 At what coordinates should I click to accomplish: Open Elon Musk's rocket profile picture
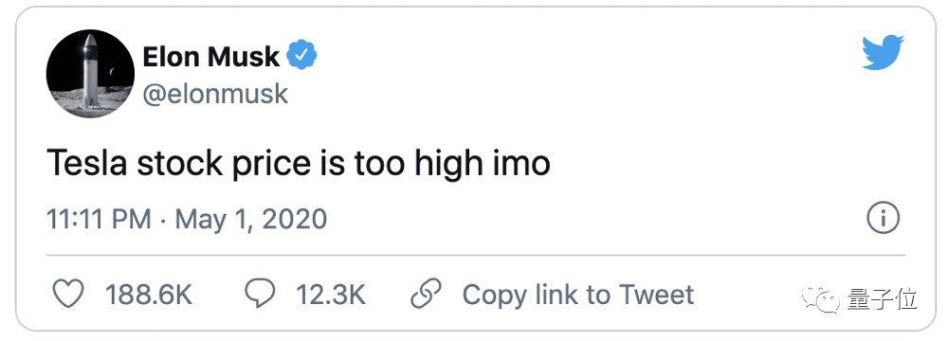pos(90,74)
